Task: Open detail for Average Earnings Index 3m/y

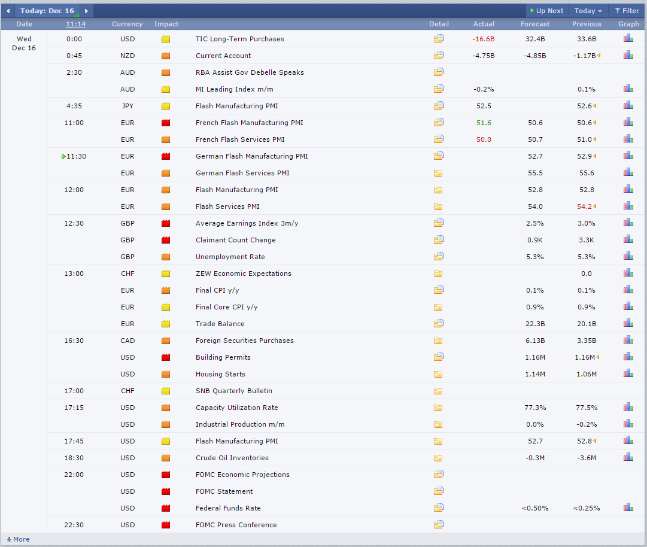Action: coord(438,223)
